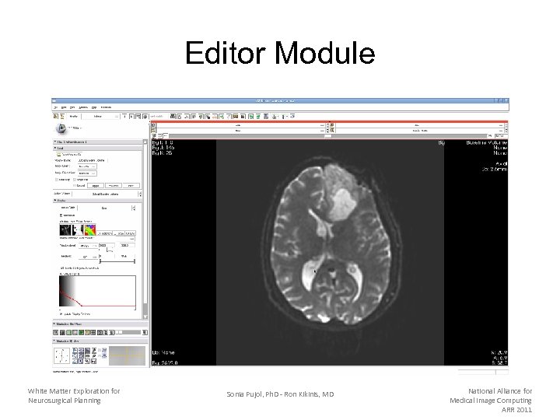This screenshot has height=420, width=560.
Task: Click the refresh module icon
Action: click(145, 117)
